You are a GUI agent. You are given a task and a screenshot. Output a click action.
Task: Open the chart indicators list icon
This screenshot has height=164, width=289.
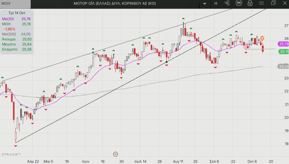pos(227,3)
